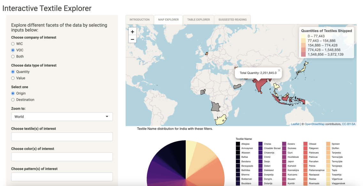
Task: Close the Total Quantity popup
Action: (279, 70)
